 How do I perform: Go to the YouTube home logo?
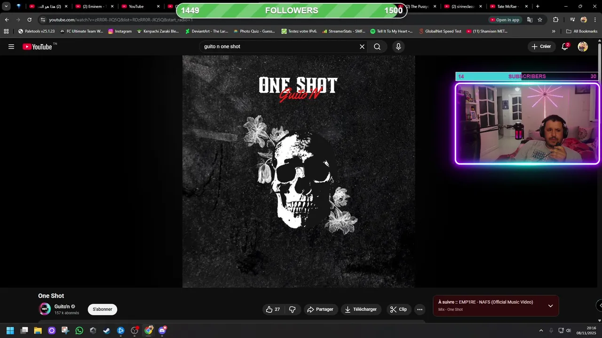pyautogui.click(x=37, y=46)
